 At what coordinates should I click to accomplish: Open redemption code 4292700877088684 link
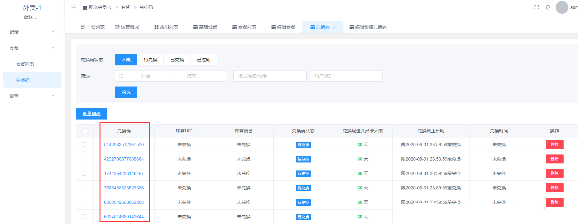point(124,159)
